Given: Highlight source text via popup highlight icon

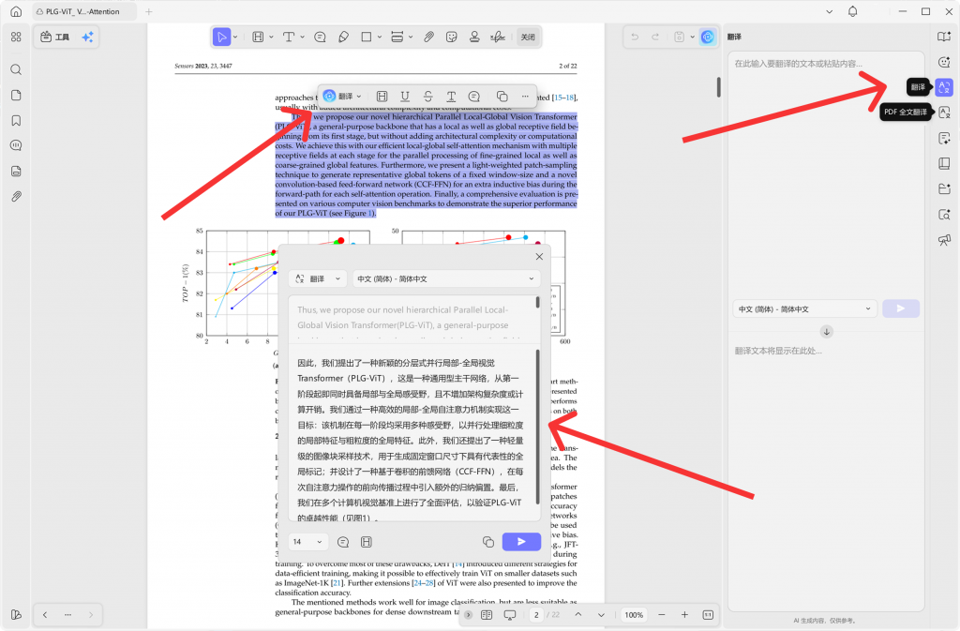Looking at the screenshot, I should (x=367, y=542).
